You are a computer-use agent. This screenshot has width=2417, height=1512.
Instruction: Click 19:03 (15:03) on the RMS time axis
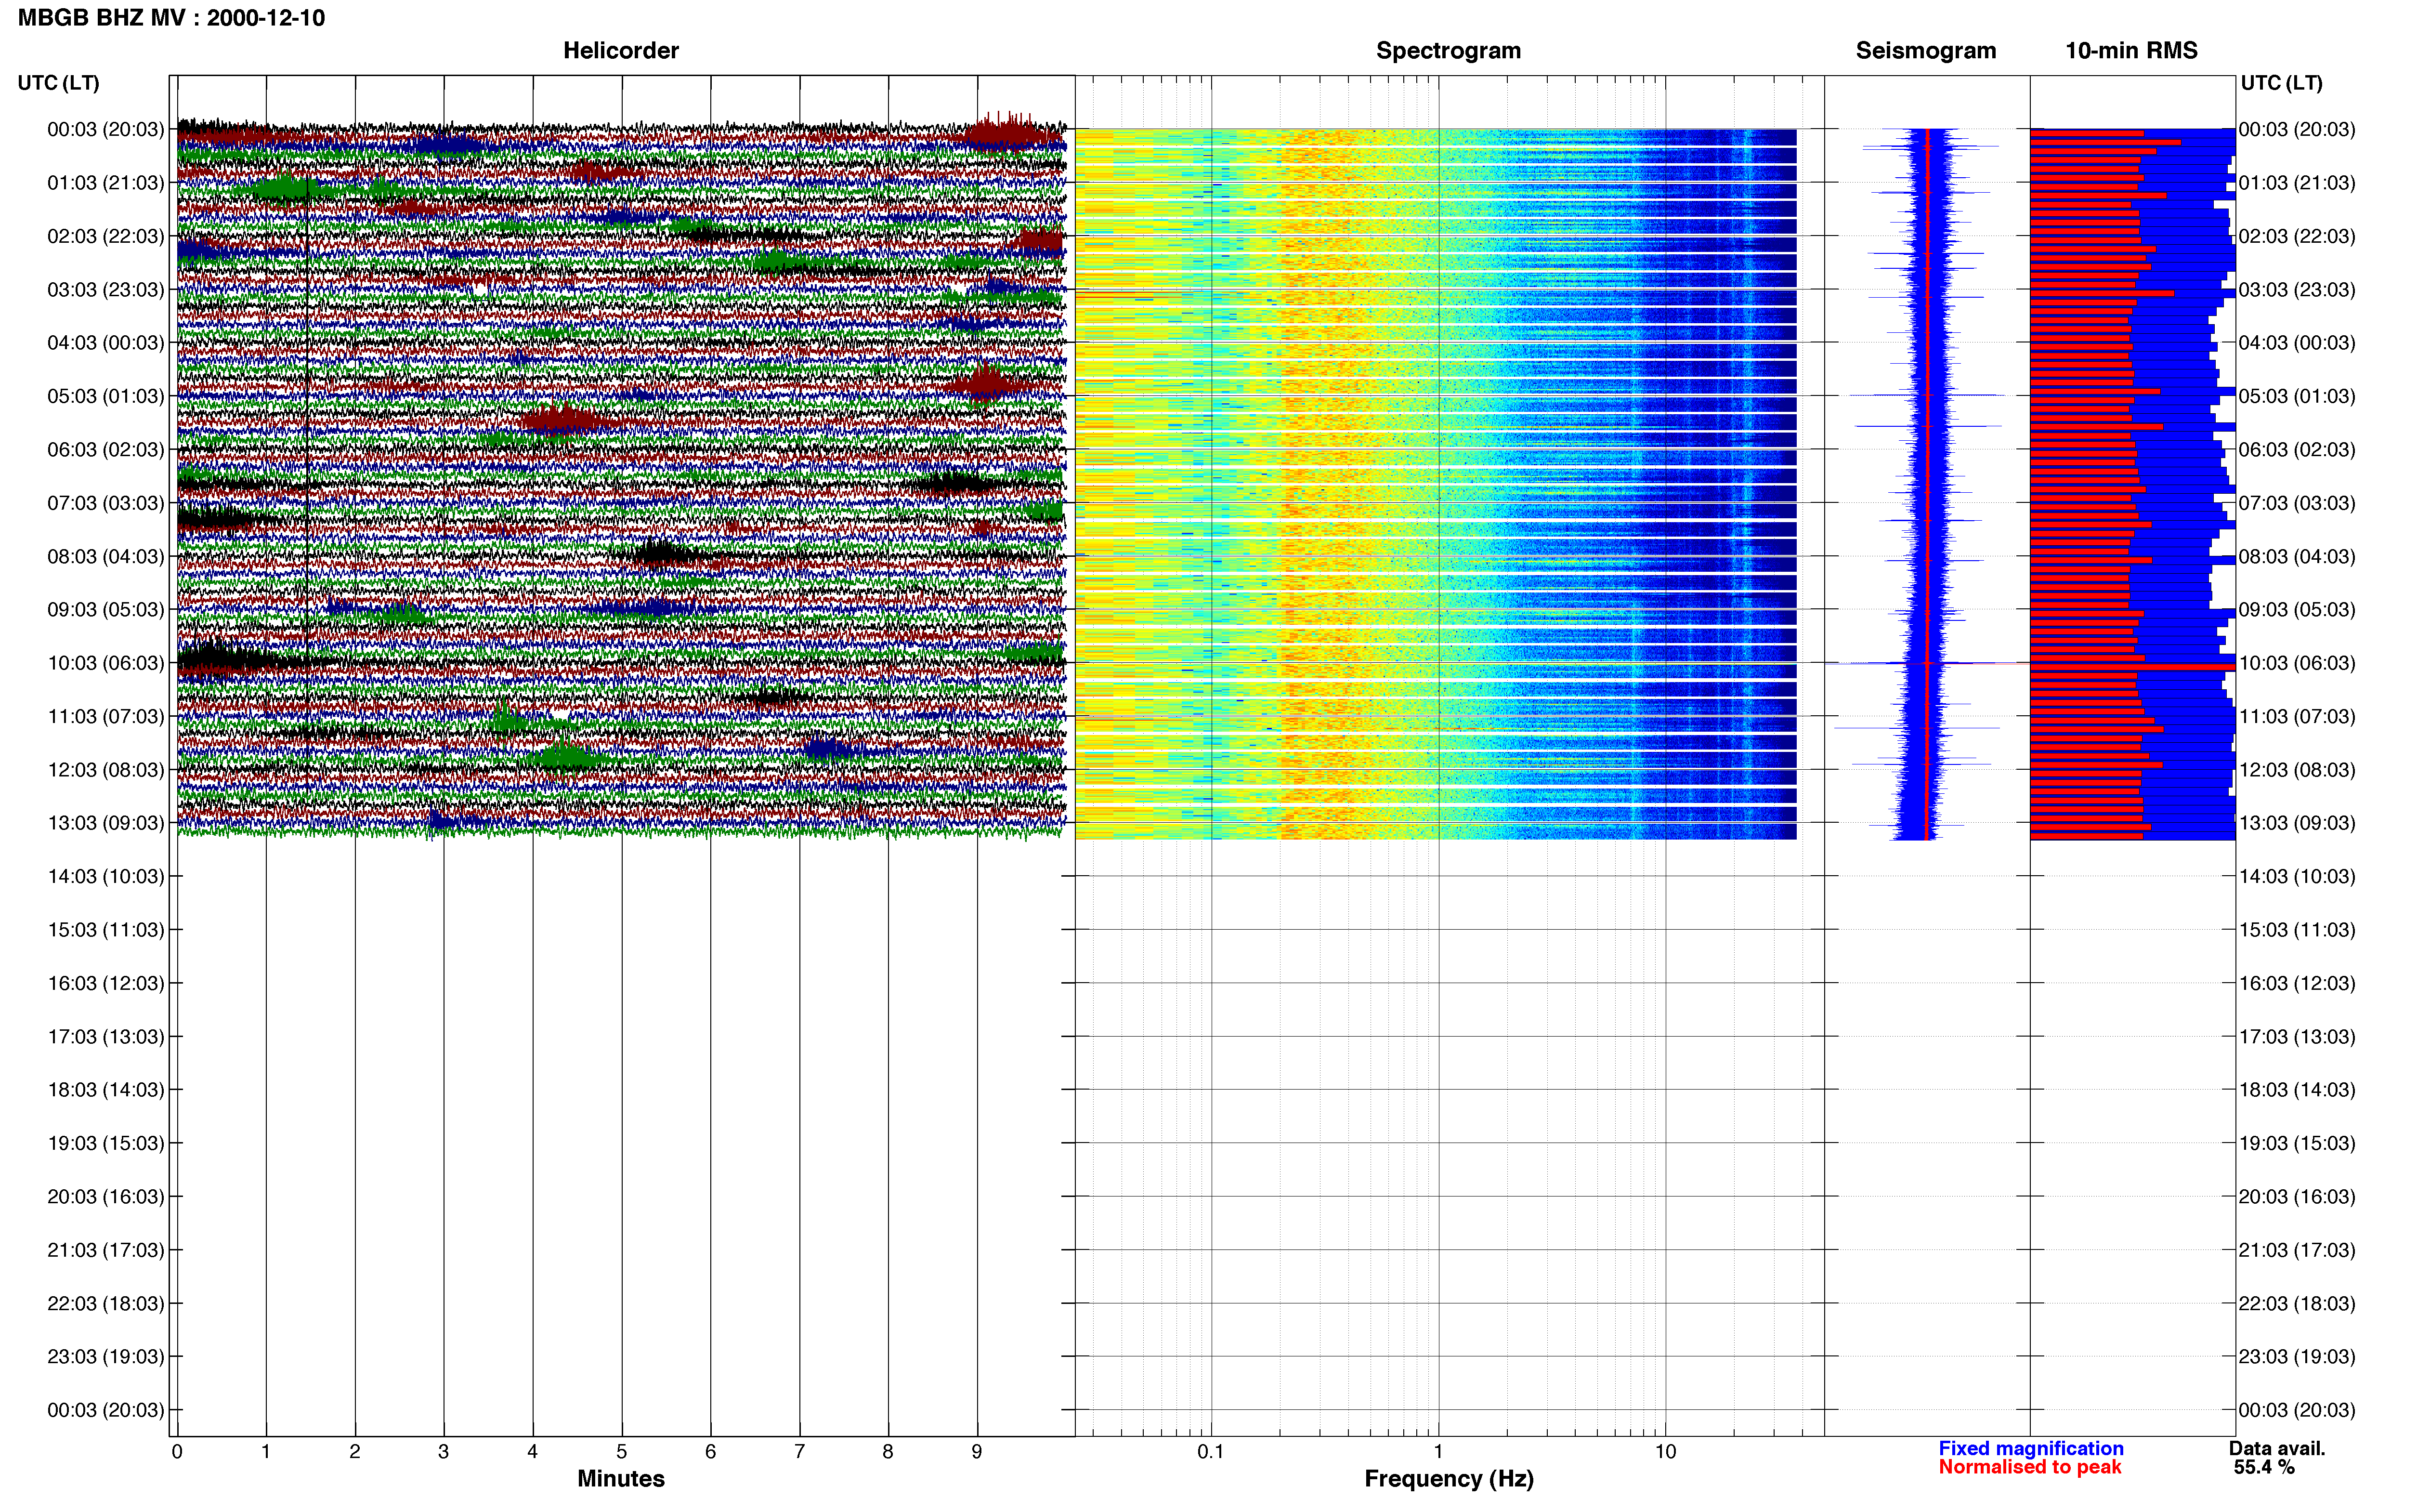tap(2297, 1143)
